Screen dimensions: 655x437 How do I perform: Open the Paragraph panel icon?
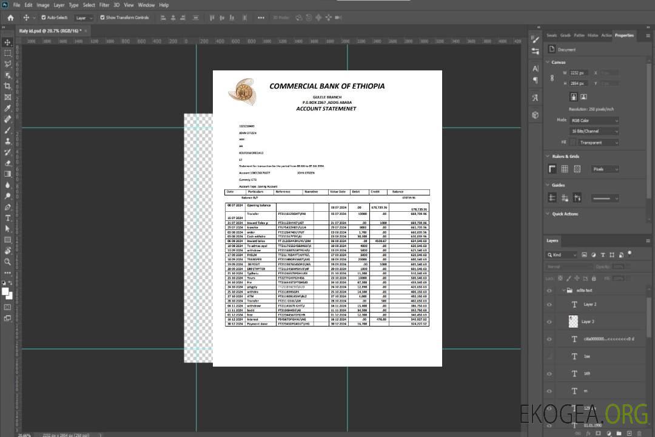[x=536, y=80]
